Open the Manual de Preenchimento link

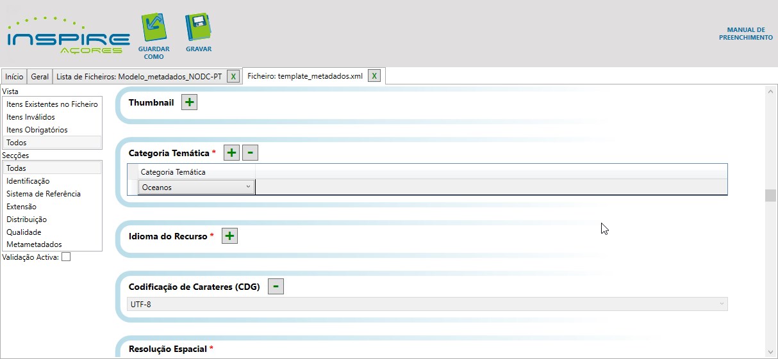(745, 34)
